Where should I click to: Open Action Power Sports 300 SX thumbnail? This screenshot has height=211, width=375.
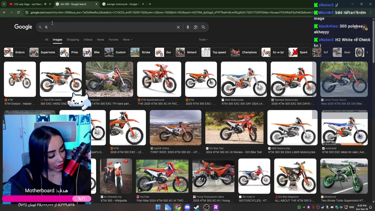[x=344, y=79]
